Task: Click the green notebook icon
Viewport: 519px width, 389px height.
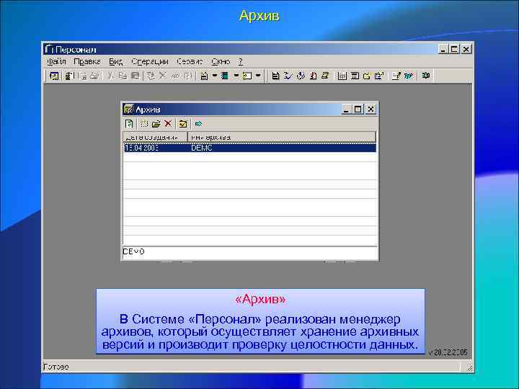Action: point(225,76)
